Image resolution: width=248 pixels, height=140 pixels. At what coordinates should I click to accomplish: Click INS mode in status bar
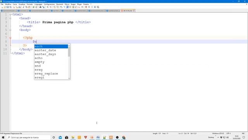coord(243,133)
